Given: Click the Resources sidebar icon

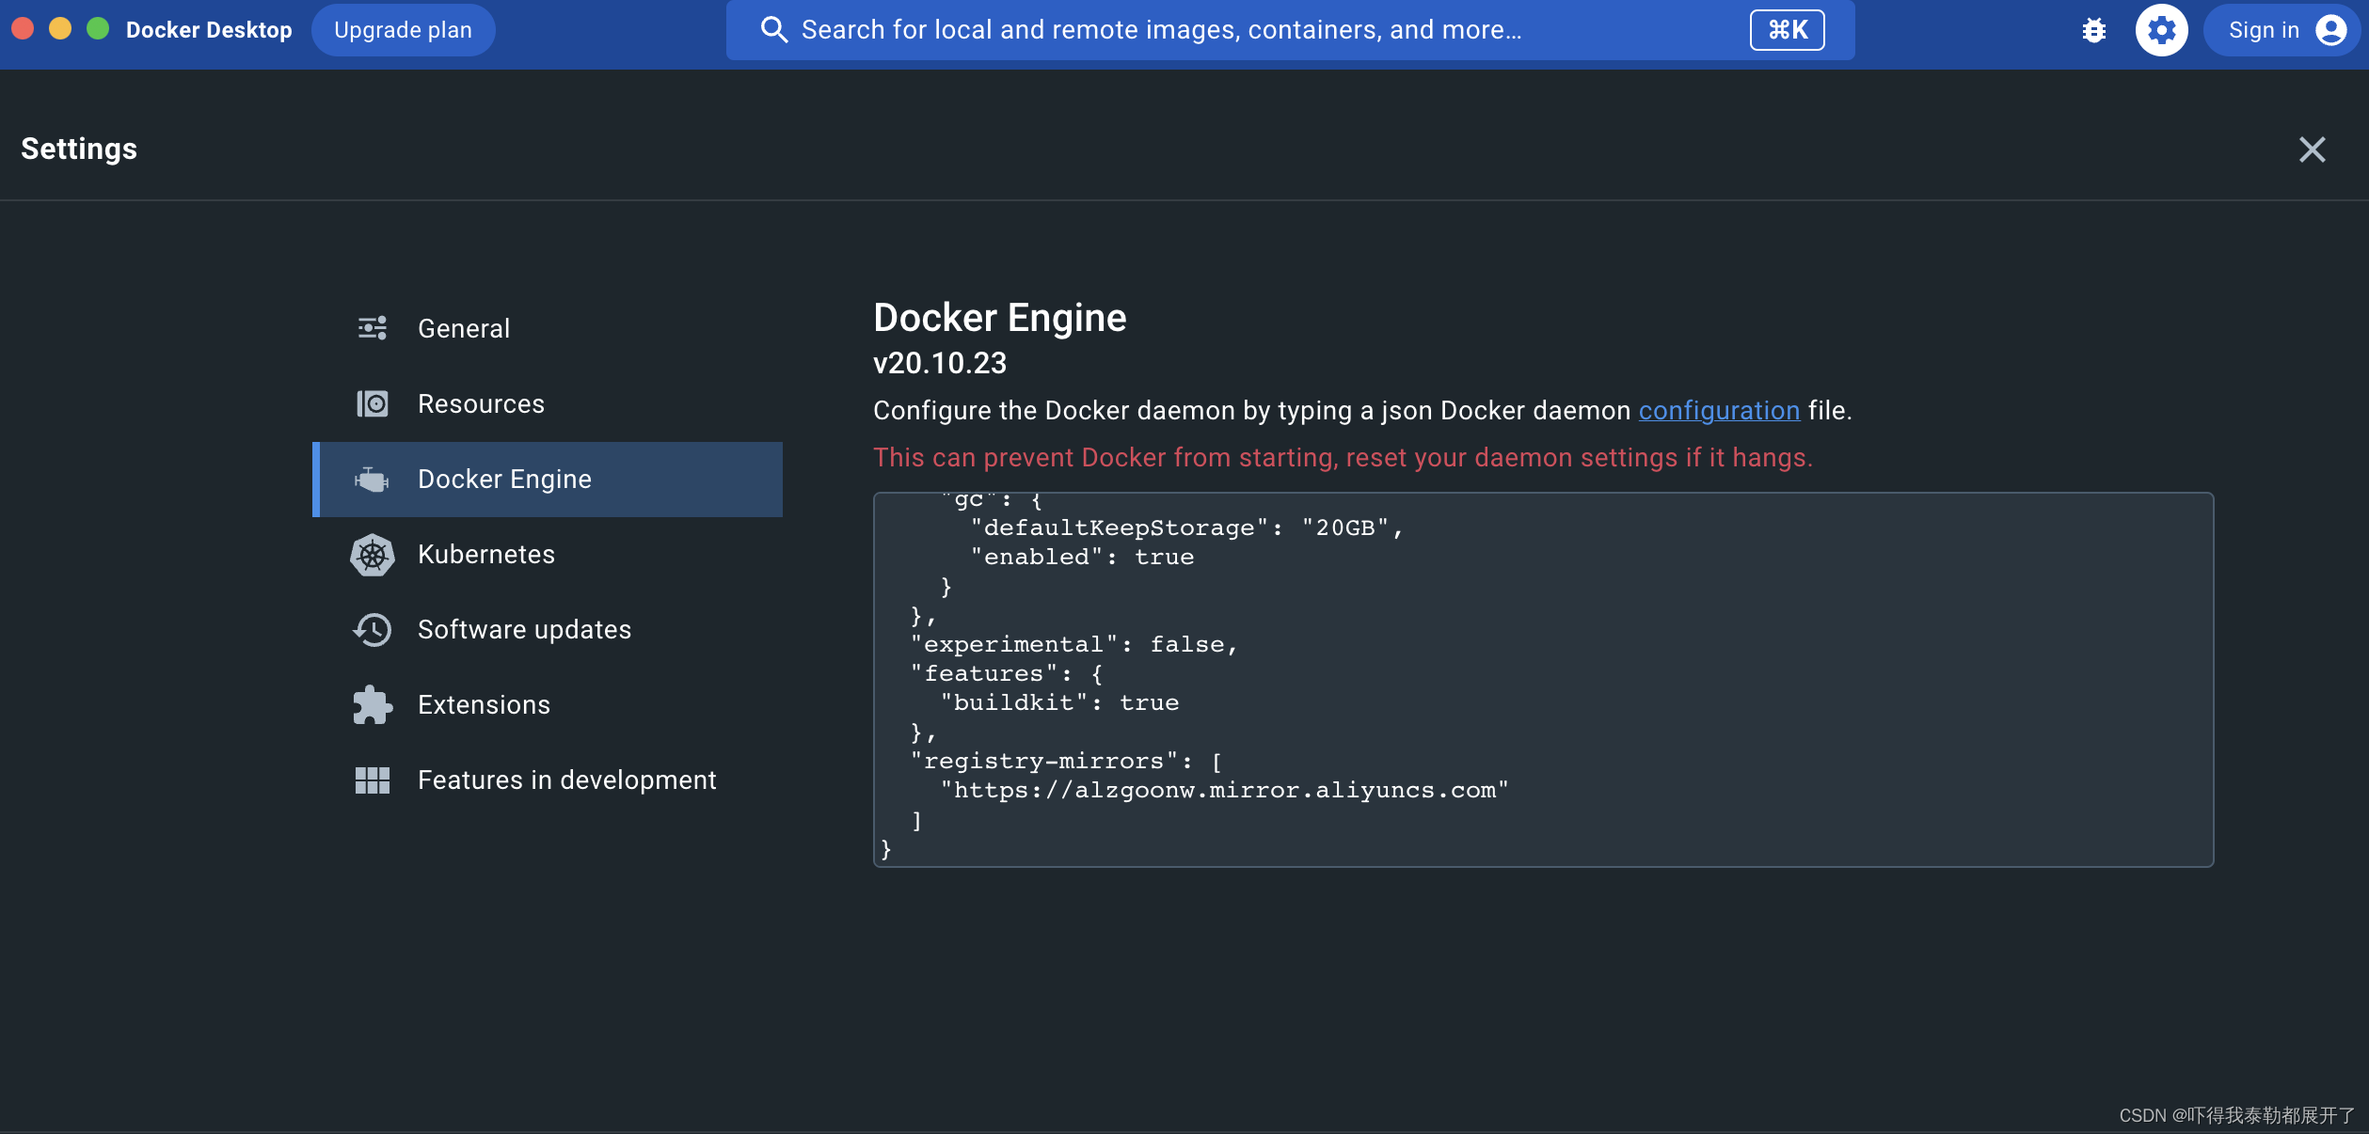Looking at the screenshot, I should point(372,403).
